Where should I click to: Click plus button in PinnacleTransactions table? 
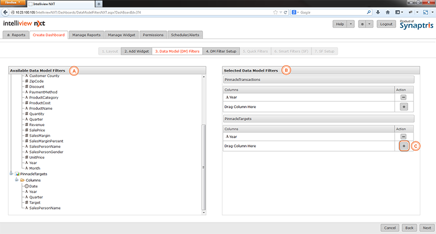404,107
